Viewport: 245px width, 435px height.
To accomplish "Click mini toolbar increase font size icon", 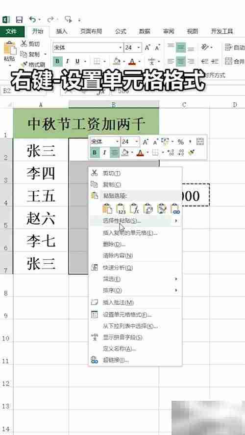I will (146, 142).
